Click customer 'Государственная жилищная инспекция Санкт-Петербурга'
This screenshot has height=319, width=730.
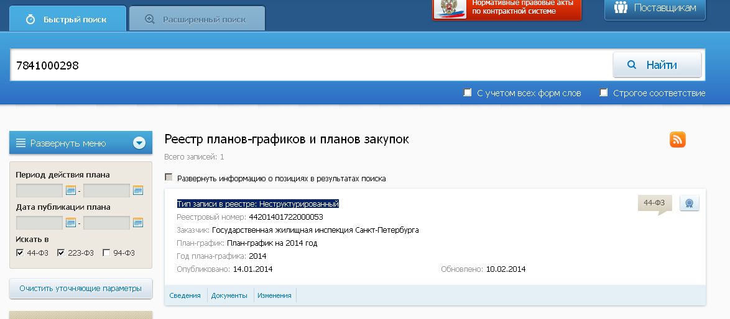pyautogui.click(x=315, y=230)
